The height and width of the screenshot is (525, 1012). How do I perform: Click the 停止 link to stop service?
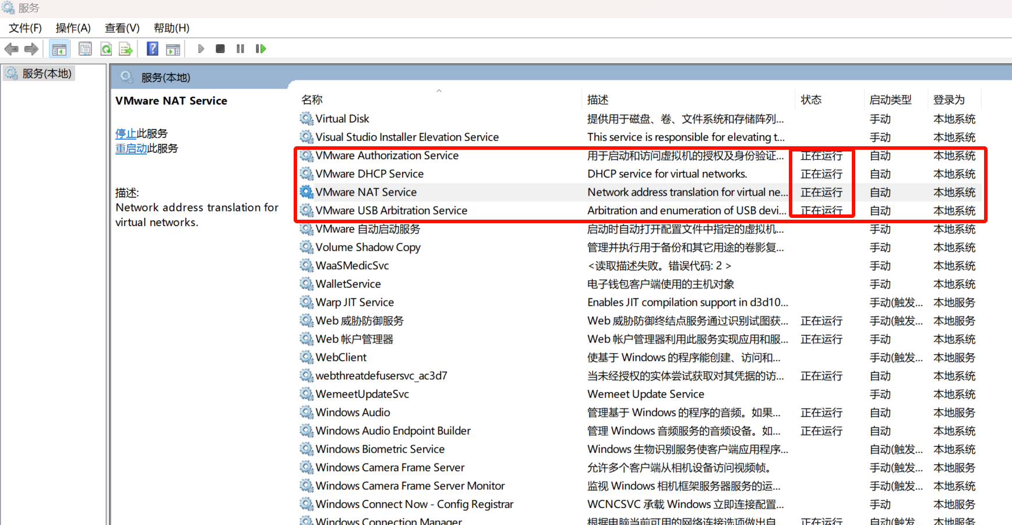click(125, 133)
